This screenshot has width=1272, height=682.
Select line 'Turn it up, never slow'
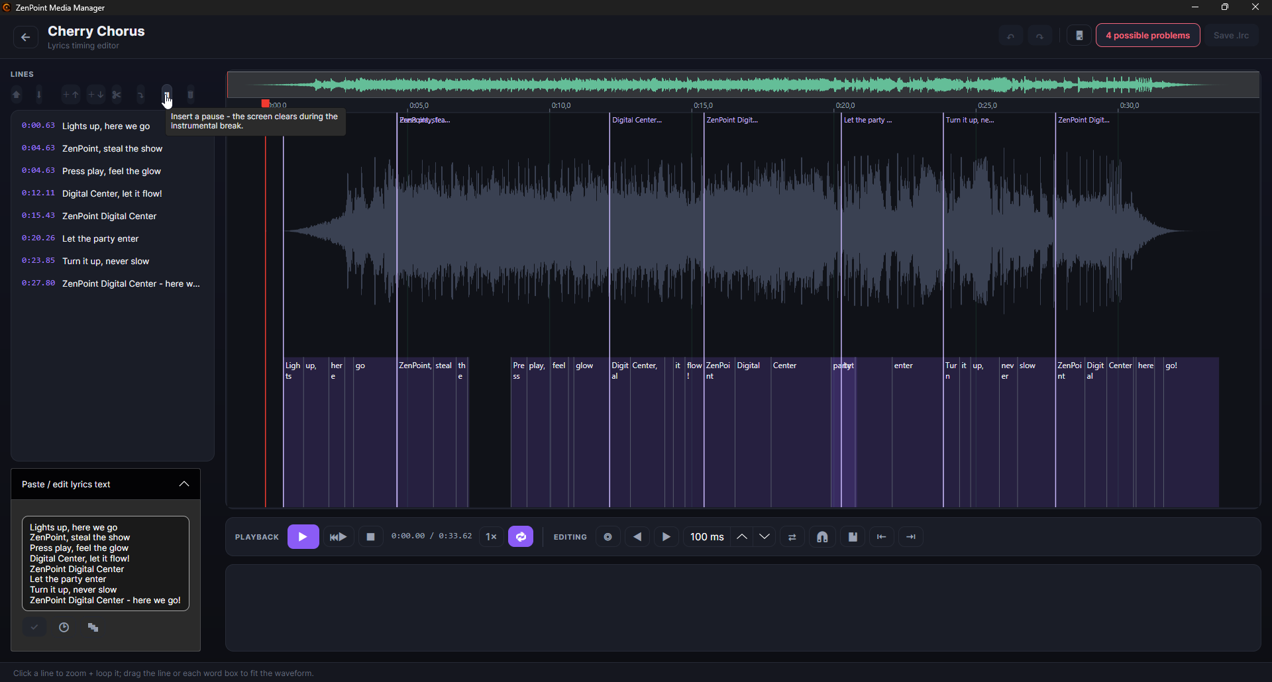tap(113, 261)
